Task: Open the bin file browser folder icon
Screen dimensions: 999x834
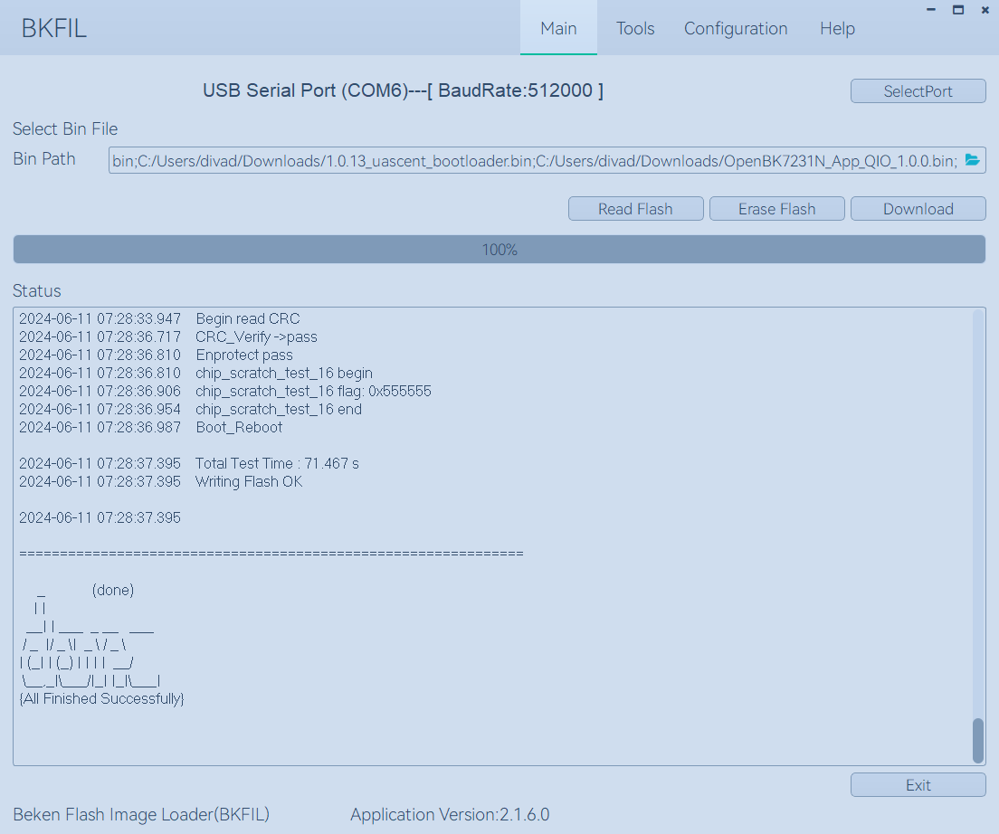Action: 971,160
